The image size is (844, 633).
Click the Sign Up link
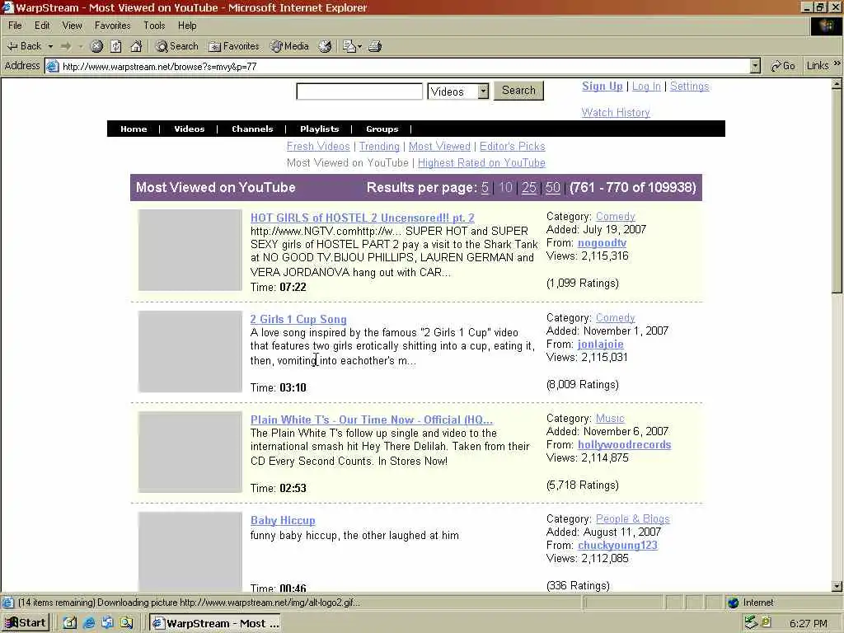603,86
